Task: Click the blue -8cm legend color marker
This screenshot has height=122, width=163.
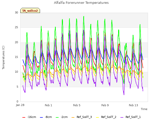Action: point(41,117)
